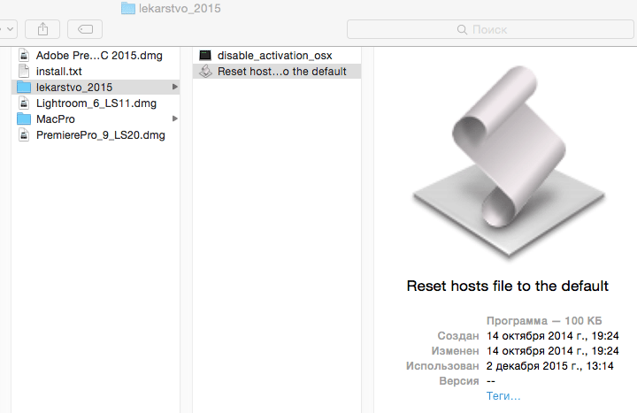
Task: Click the Программа — 100 КБ info line
Action: (x=544, y=321)
